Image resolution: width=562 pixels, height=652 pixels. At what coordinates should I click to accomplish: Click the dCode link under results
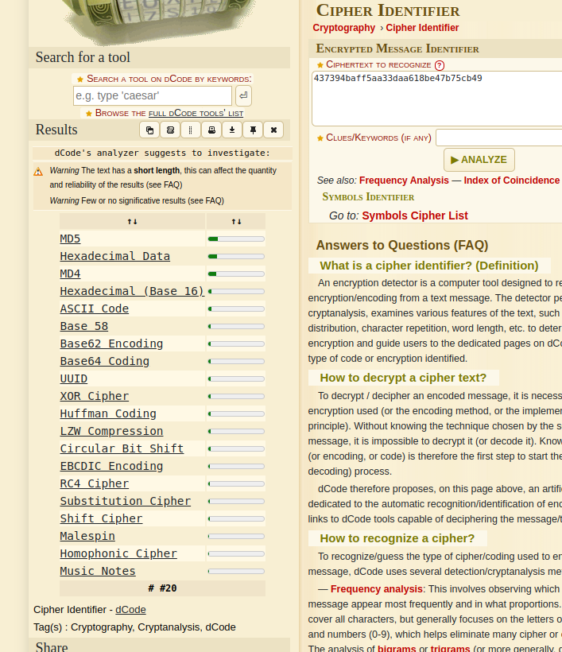(130, 610)
